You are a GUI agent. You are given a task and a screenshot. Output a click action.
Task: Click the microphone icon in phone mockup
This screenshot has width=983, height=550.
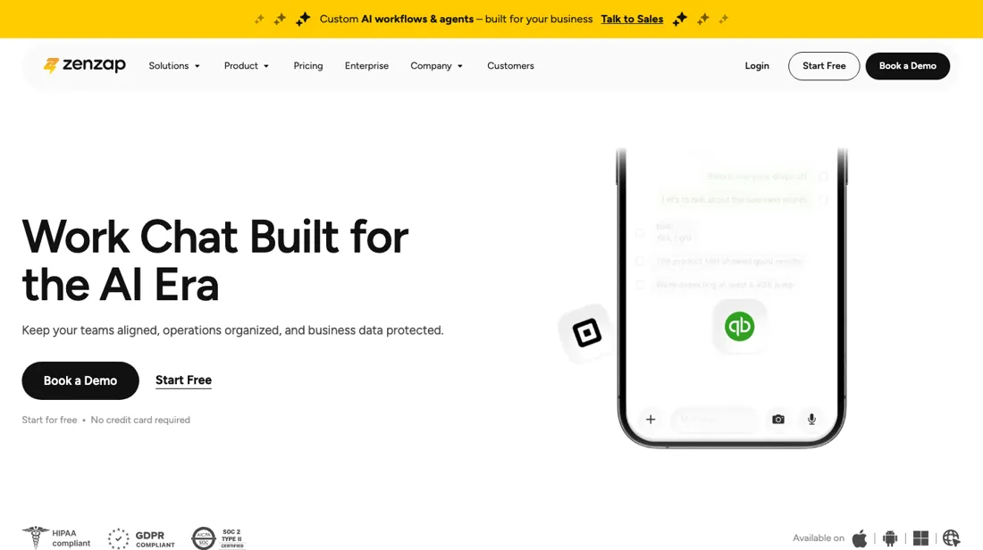(811, 419)
